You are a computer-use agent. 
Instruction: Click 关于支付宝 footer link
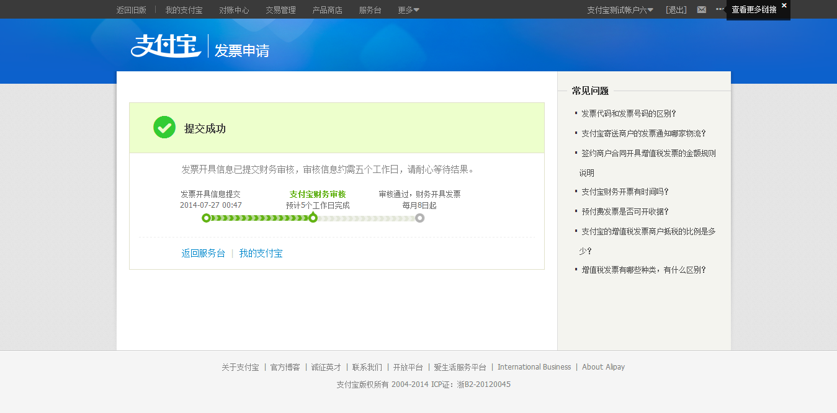[x=240, y=367]
